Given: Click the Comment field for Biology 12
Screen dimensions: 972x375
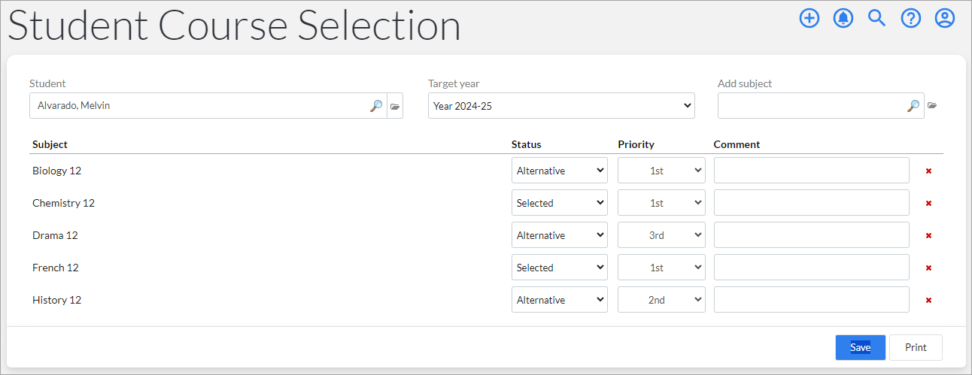Looking at the screenshot, I should 812,171.
